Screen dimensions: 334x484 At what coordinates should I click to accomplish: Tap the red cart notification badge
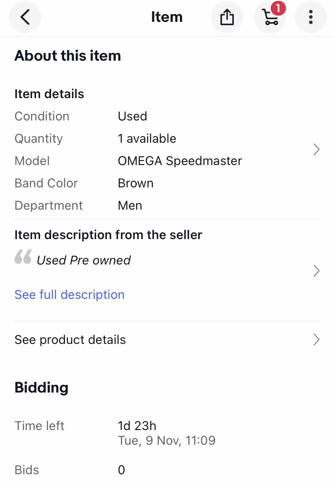(278, 8)
